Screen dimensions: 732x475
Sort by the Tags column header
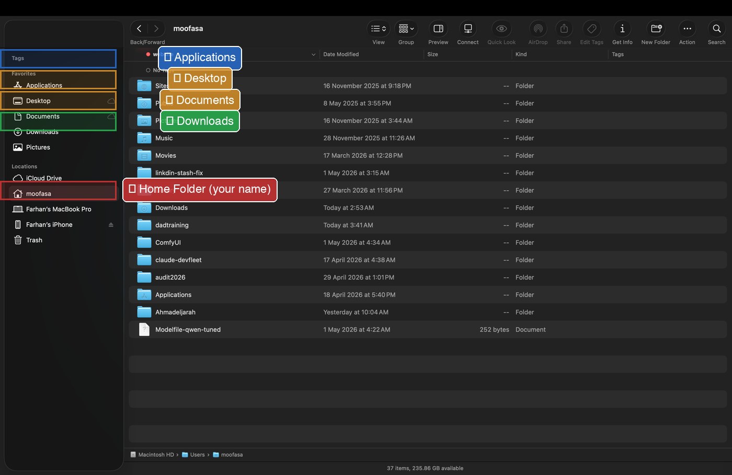617,54
